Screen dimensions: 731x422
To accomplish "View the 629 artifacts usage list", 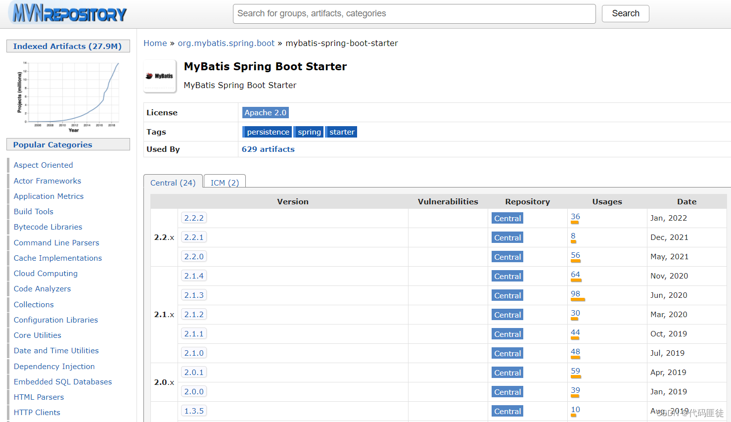I will pos(268,149).
